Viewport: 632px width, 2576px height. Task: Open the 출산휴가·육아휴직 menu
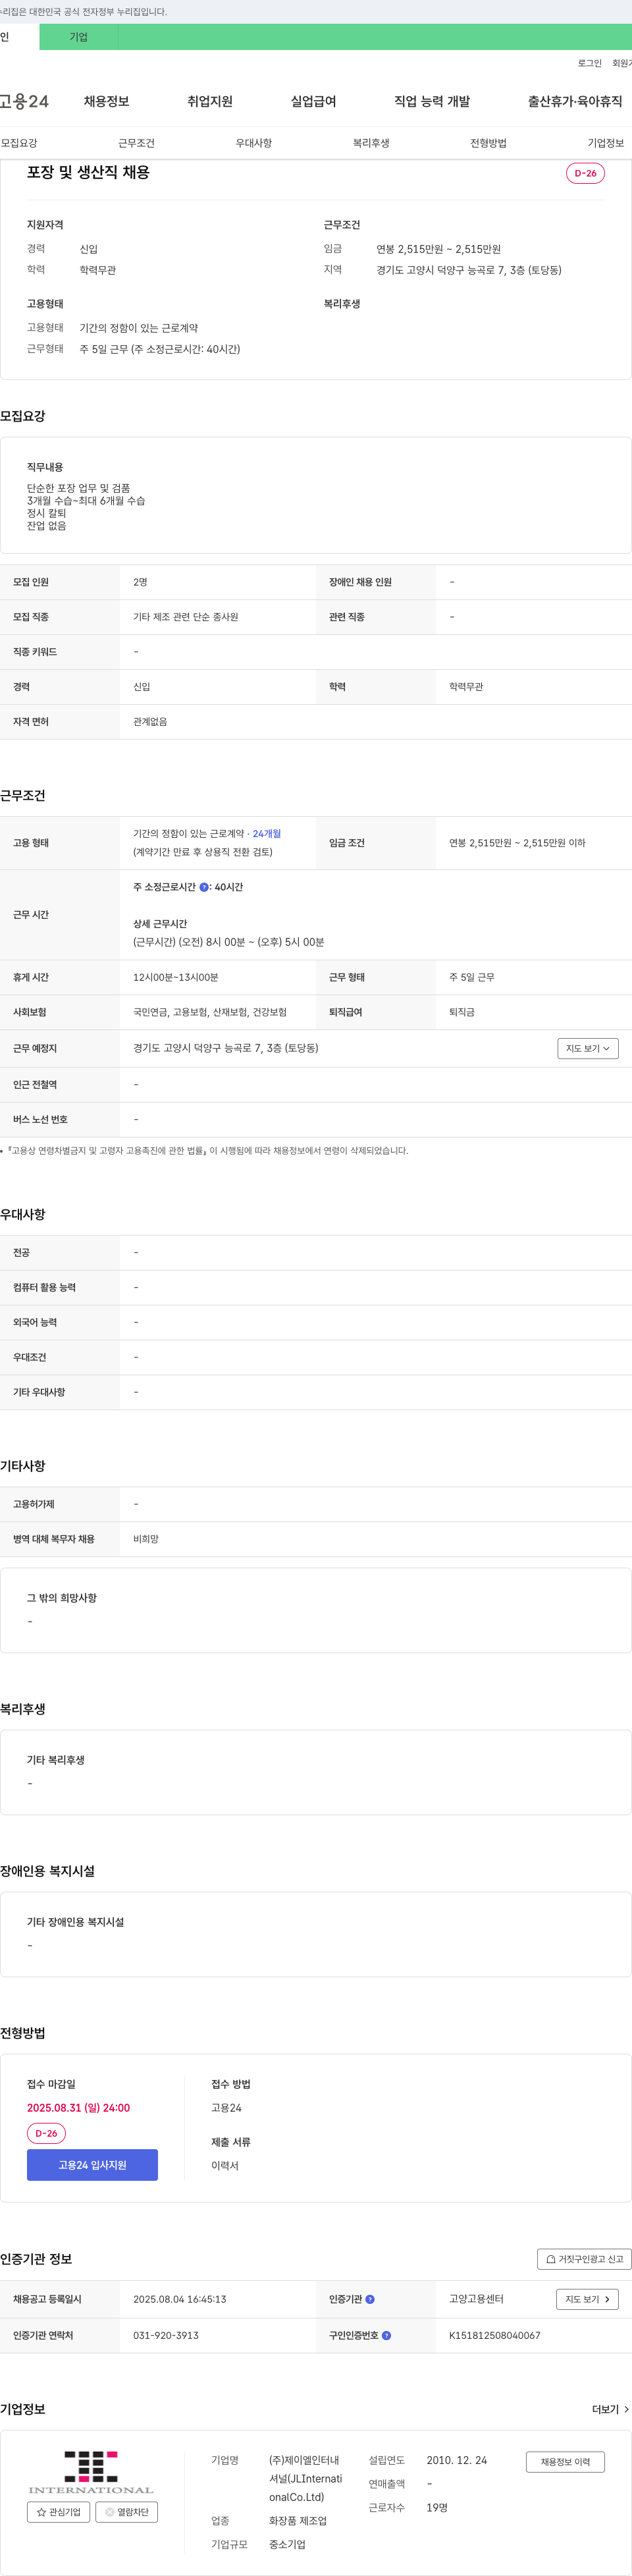pyautogui.click(x=575, y=101)
